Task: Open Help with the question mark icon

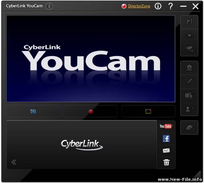Action: tap(170, 6)
